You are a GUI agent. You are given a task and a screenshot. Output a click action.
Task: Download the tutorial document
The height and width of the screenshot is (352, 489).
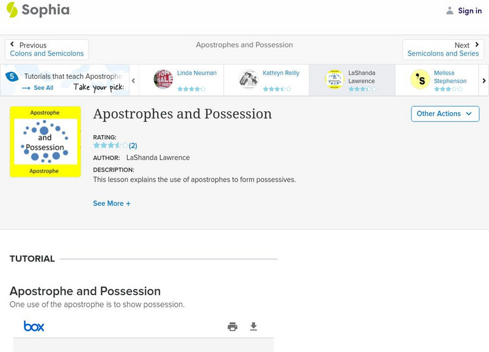pyautogui.click(x=254, y=327)
